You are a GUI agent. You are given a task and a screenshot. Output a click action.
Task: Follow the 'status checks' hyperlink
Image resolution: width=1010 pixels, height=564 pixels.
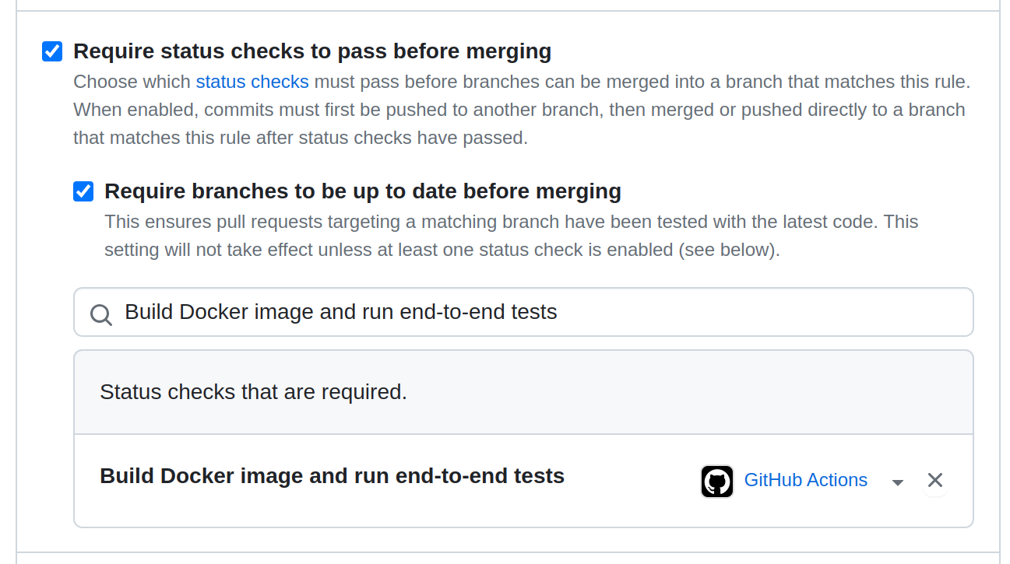coord(252,81)
